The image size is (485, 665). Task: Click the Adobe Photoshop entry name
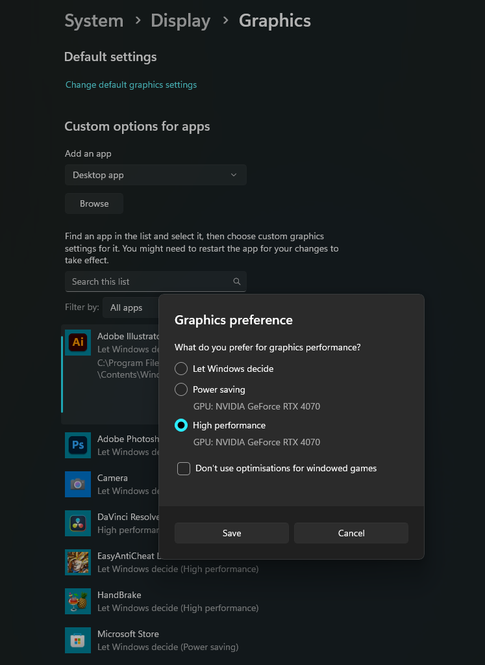coord(128,439)
